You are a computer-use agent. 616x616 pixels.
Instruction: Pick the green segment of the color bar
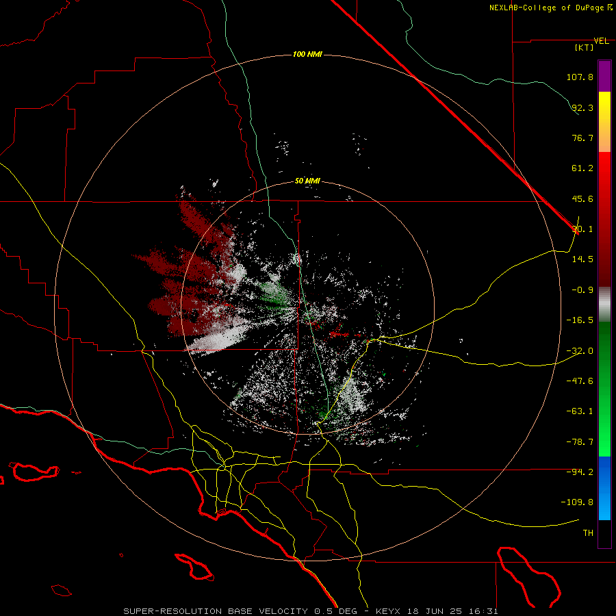604,389
